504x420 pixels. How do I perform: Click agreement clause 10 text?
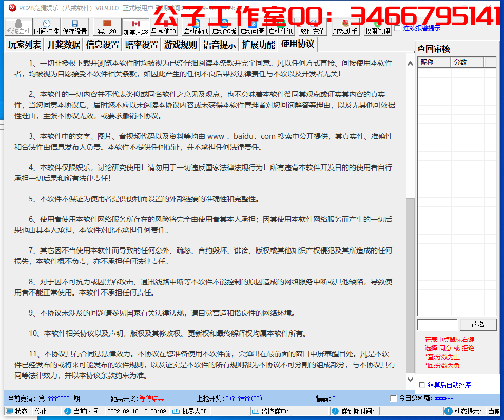[168, 333]
